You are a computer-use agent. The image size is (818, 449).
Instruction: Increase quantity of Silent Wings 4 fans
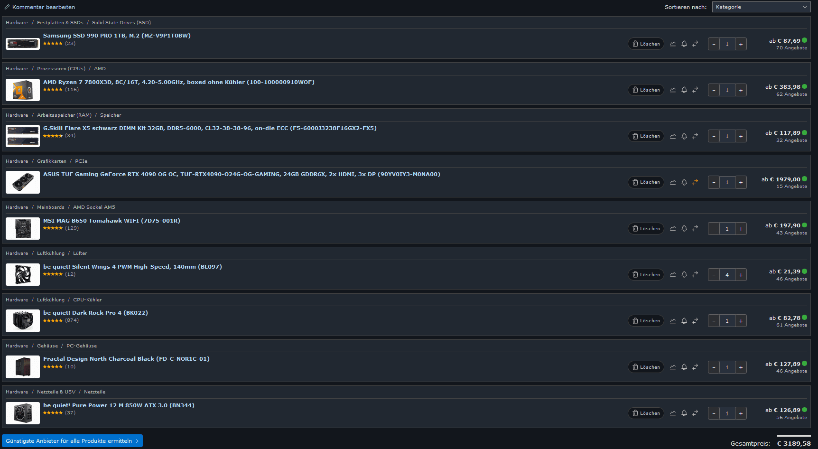[x=741, y=275]
